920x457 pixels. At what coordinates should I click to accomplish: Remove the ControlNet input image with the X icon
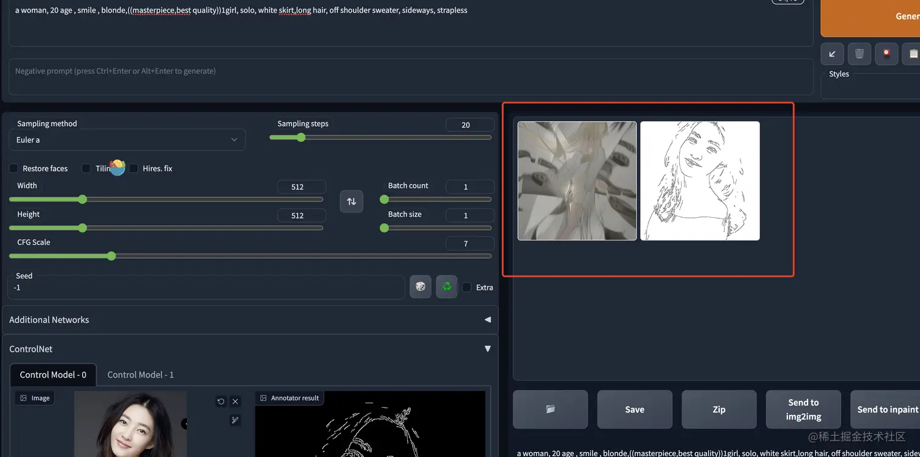click(235, 402)
